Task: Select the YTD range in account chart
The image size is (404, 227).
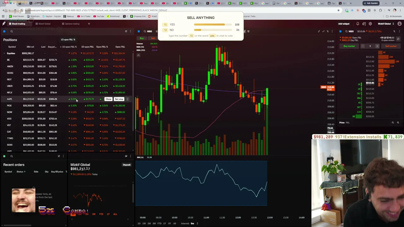Action: click(101, 214)
